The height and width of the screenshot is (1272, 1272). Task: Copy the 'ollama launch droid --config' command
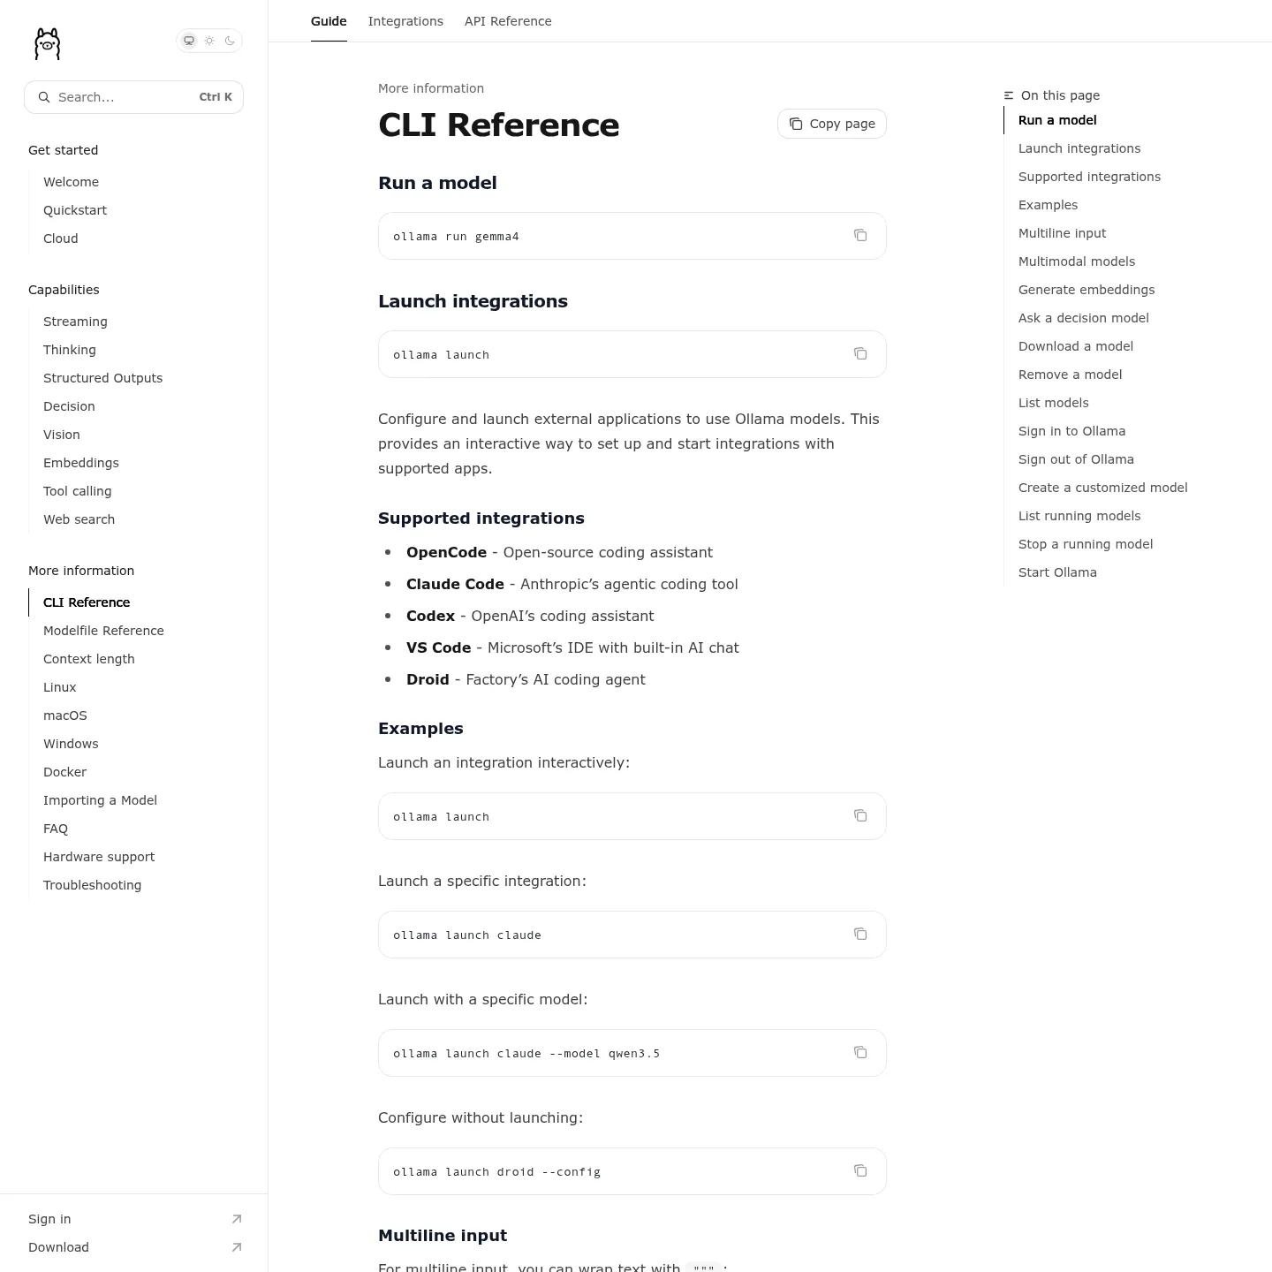click(860, 1170)
